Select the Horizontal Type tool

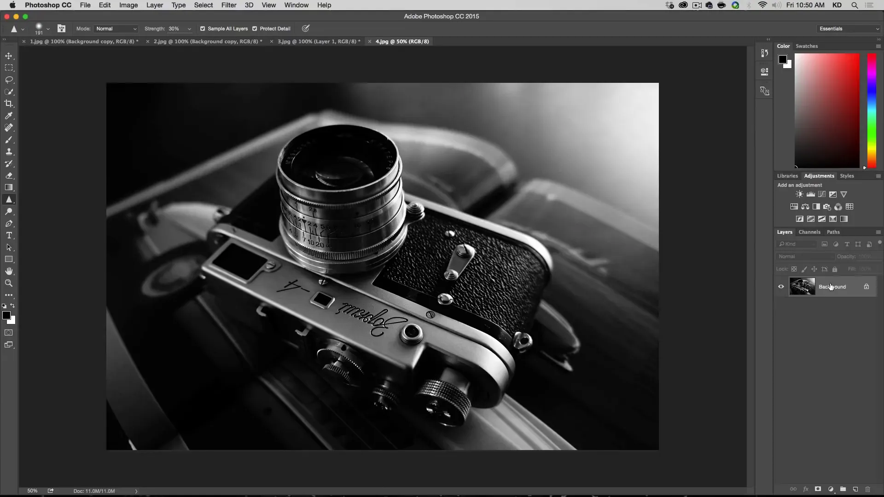pos(9,235)
